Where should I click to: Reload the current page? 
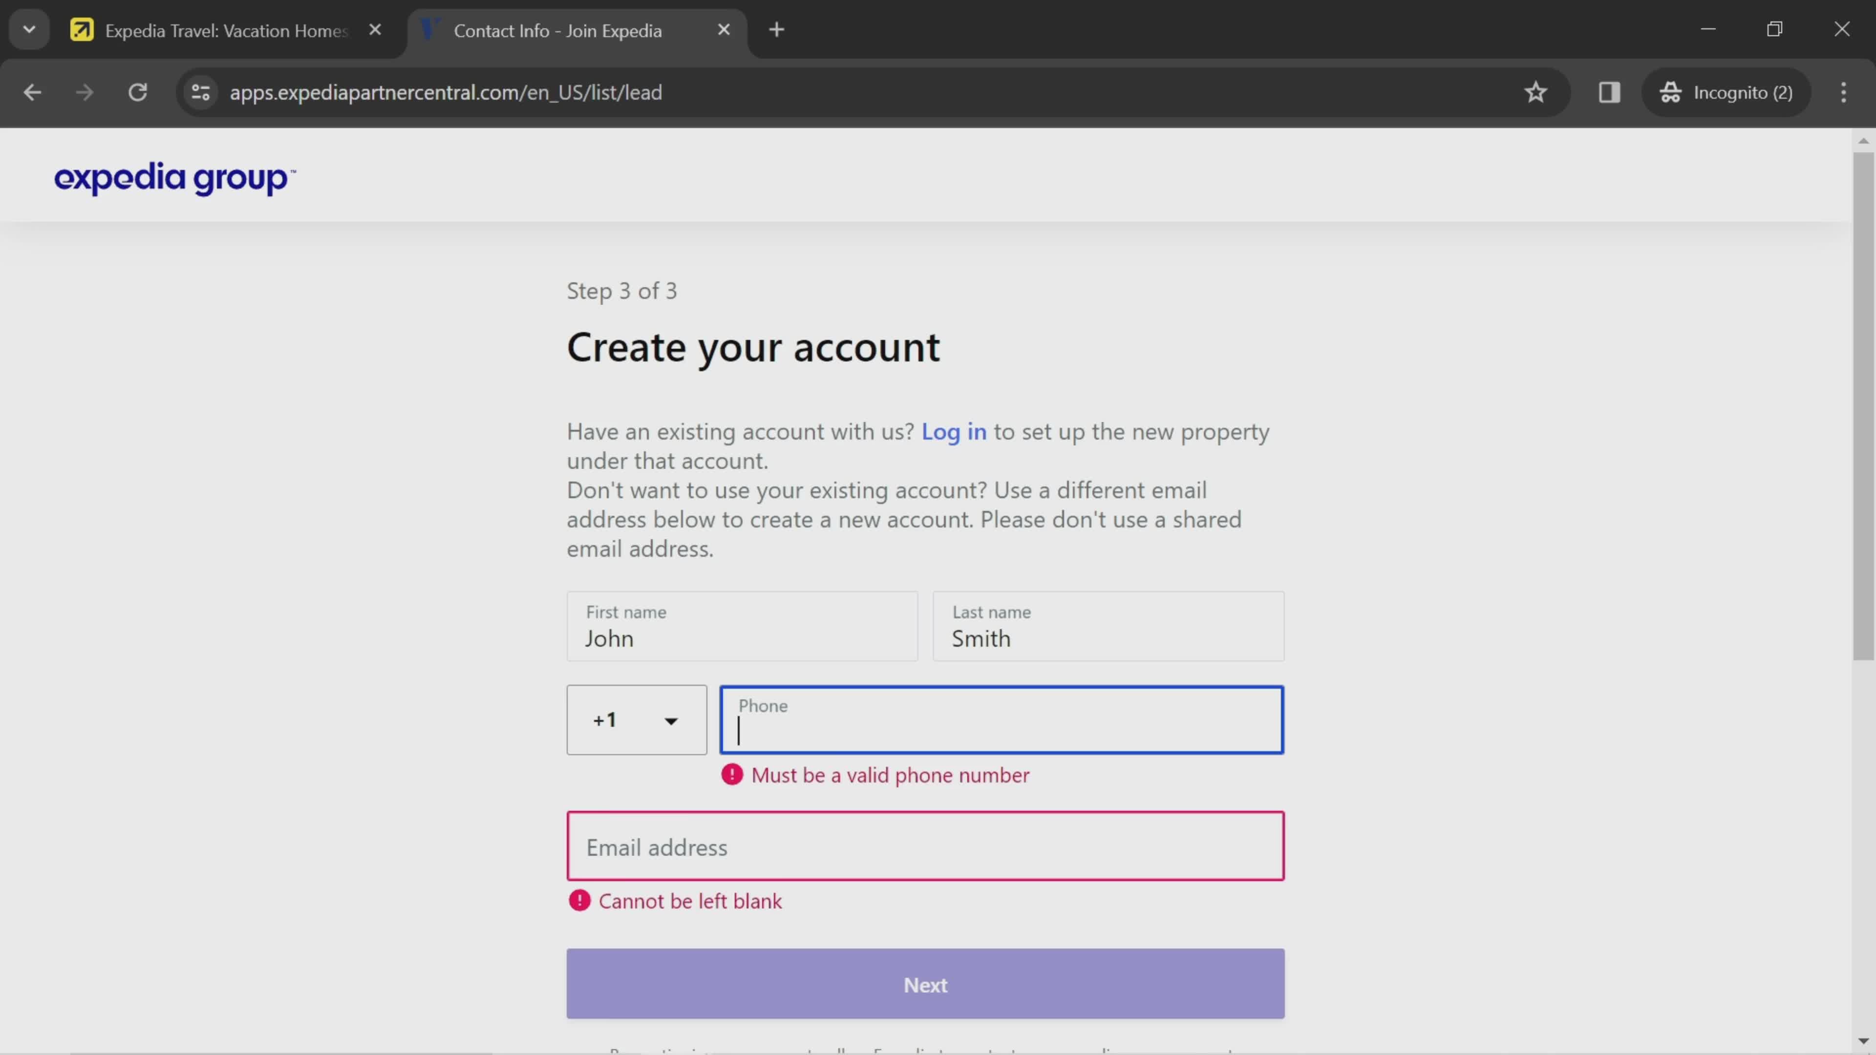click(138, 92)
